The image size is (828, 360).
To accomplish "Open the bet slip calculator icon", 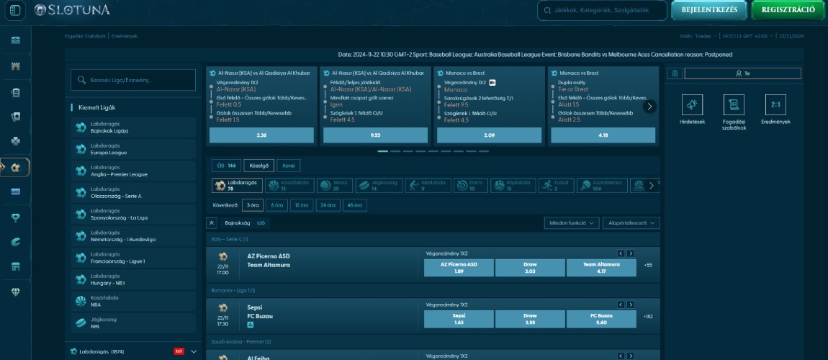I will click(674, 73).
